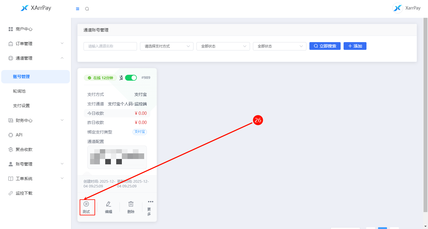The width and height of the screenshot is (428, 229).
Task: Open the second 全部状态 dropdown
Action: pos(279,46)
